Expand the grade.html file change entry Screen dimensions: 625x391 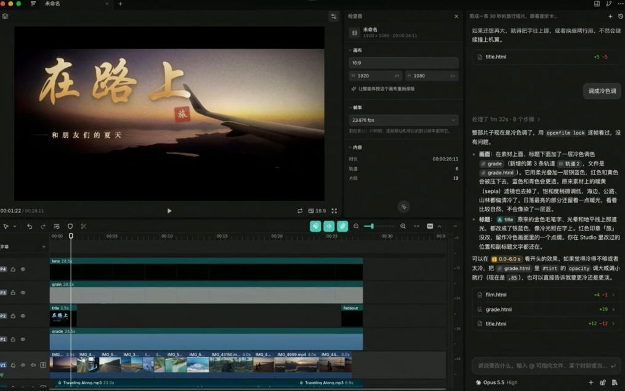click(x=546, y=309)
